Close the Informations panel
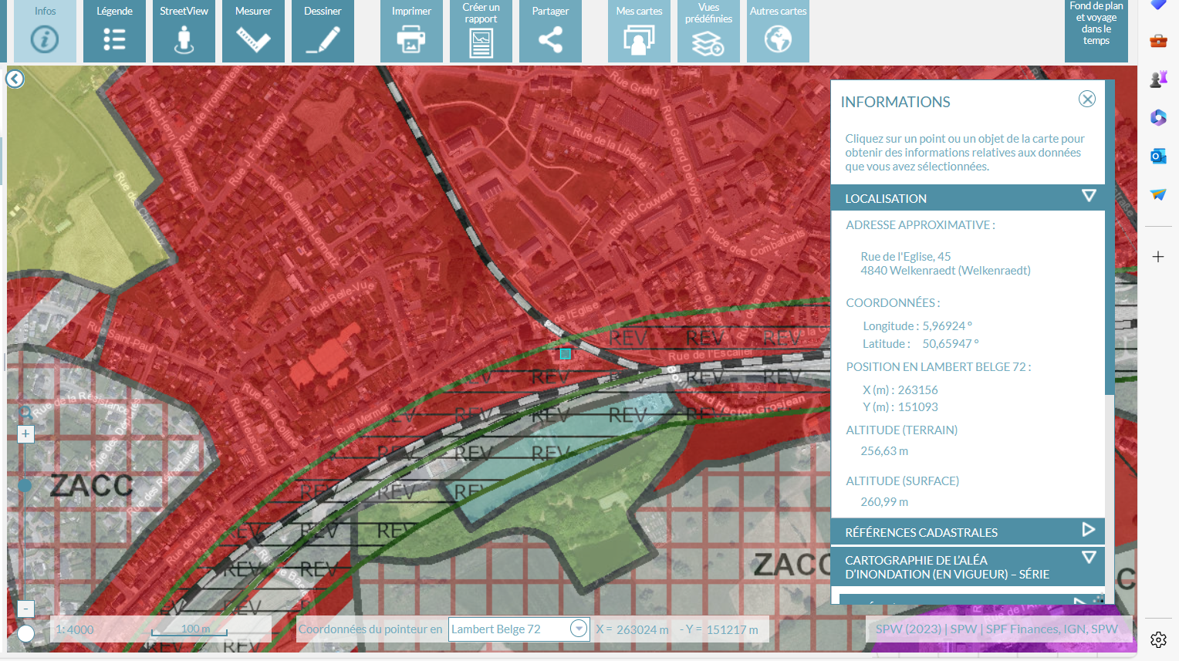Viewport: 1179px width, 661px height. [x=1086, y=99]
